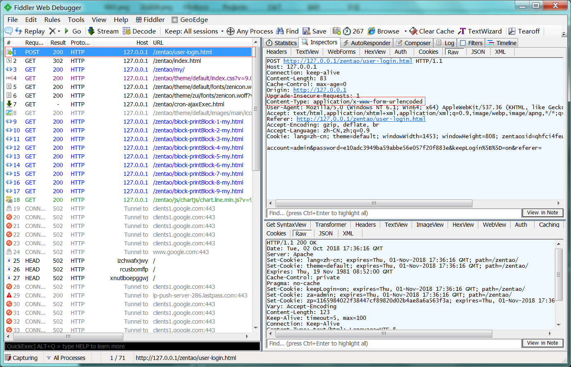Toggle the Decode button in toolbar
This screenshot has width=571, height=367.
[x=139, y=31]
